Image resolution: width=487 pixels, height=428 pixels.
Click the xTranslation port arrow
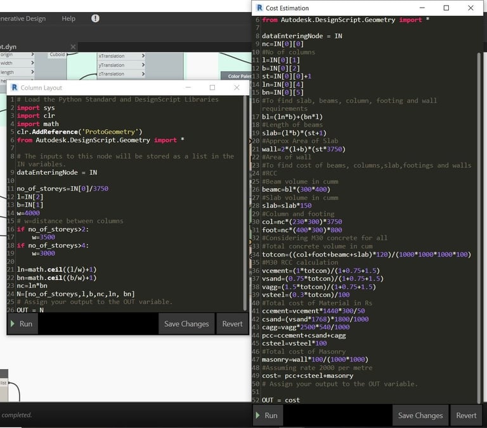coord(143,56)
